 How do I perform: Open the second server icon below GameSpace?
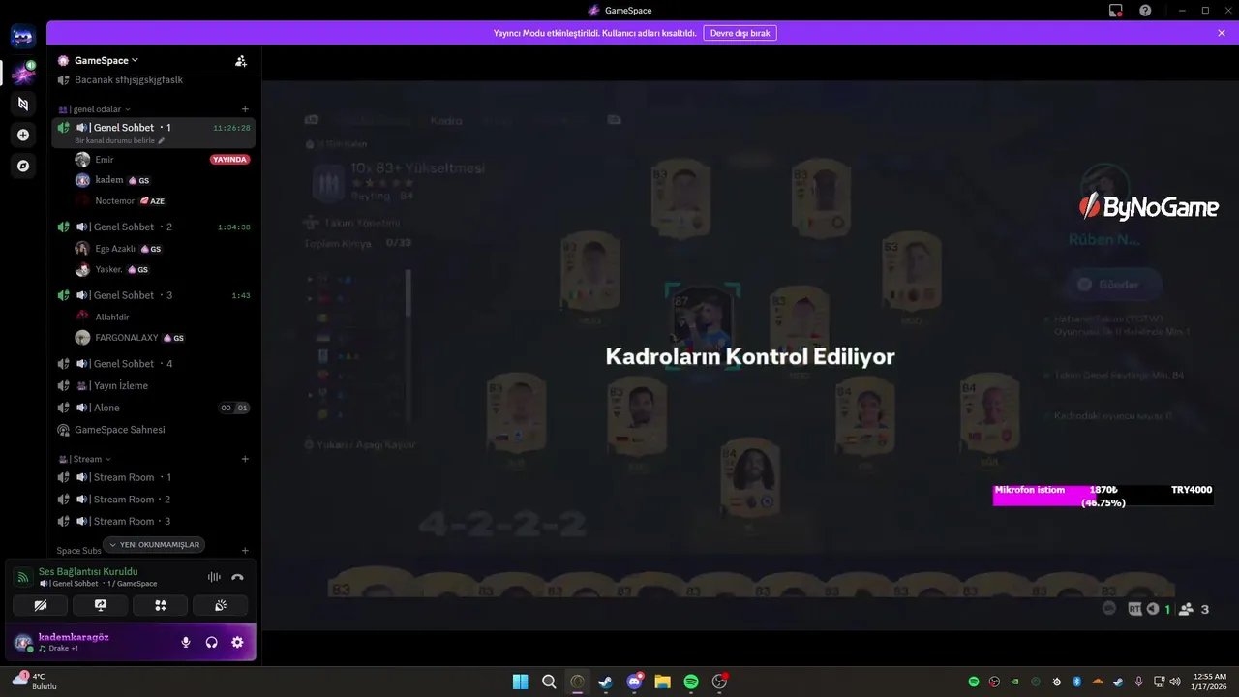pyautogui.click(x=23, y=104)
